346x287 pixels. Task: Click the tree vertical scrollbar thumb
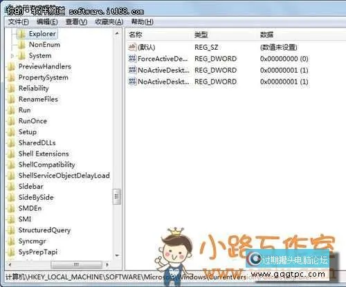tap(116, 196)
